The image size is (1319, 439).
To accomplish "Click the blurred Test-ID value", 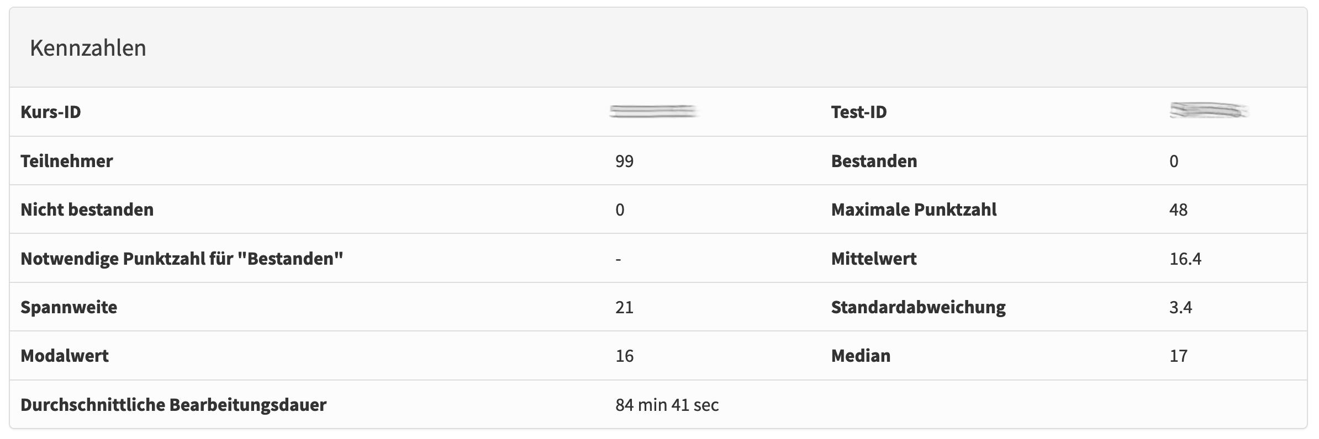I will (x=1209, y=111).
